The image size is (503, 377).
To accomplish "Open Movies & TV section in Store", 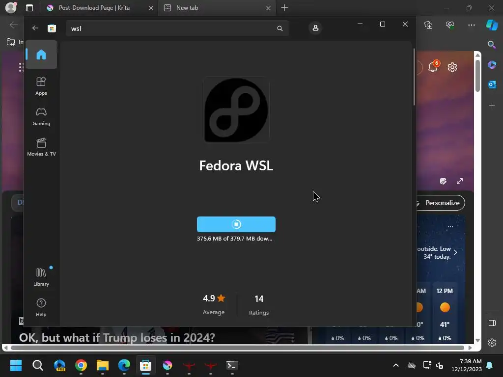I will (x=41, y=147).
